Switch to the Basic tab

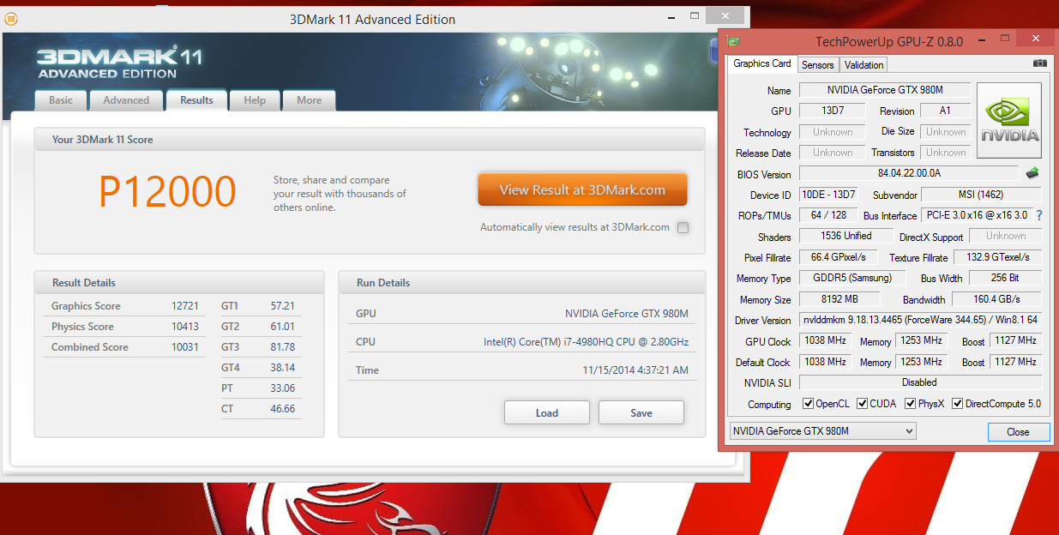coord(61,100)
